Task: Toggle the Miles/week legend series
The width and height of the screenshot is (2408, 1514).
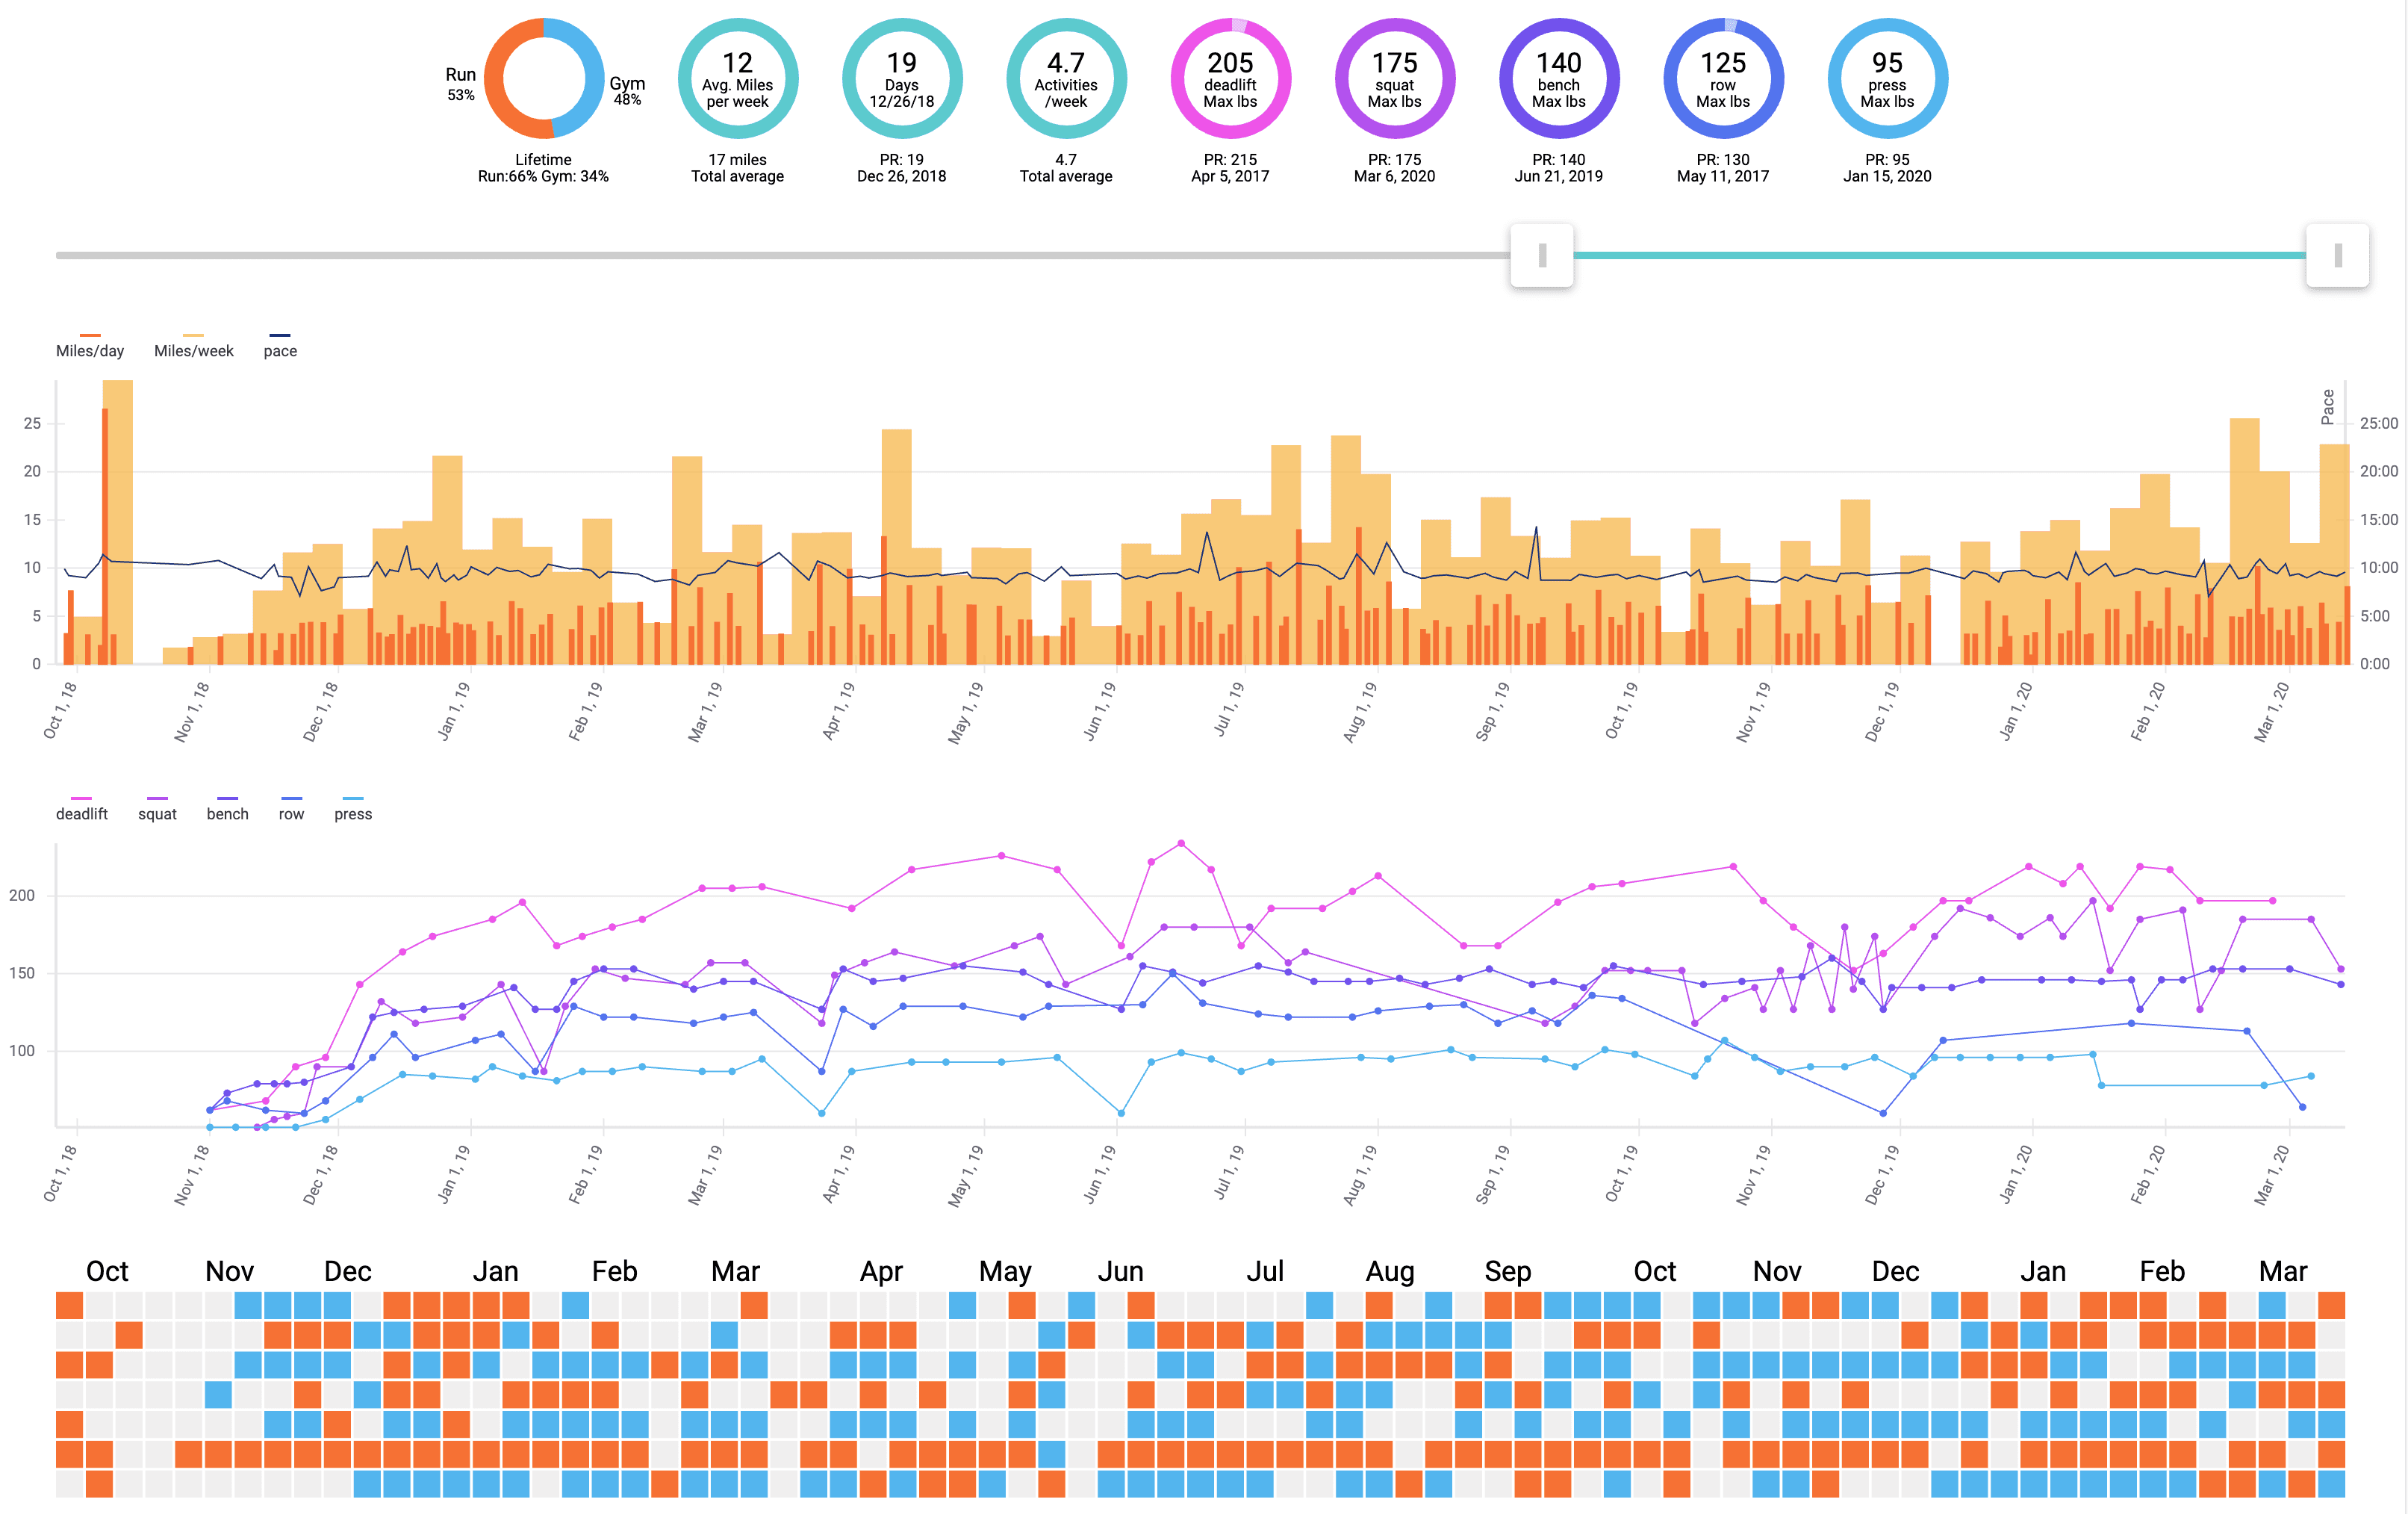Action: 193,345
